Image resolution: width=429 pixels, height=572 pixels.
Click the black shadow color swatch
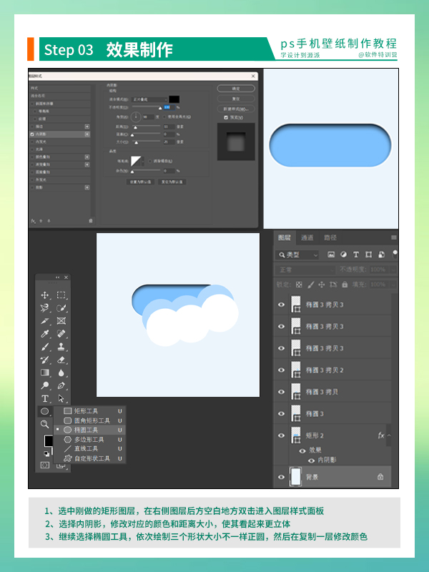coord(174,99)
